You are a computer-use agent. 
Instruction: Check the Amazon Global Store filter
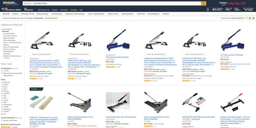[2, 120]
